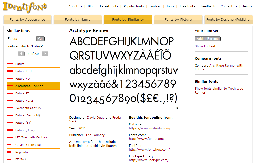Viewport: 265px width, 163px height.
Task: Select Futura No. 2 in the list
Action: click(24, 101)
